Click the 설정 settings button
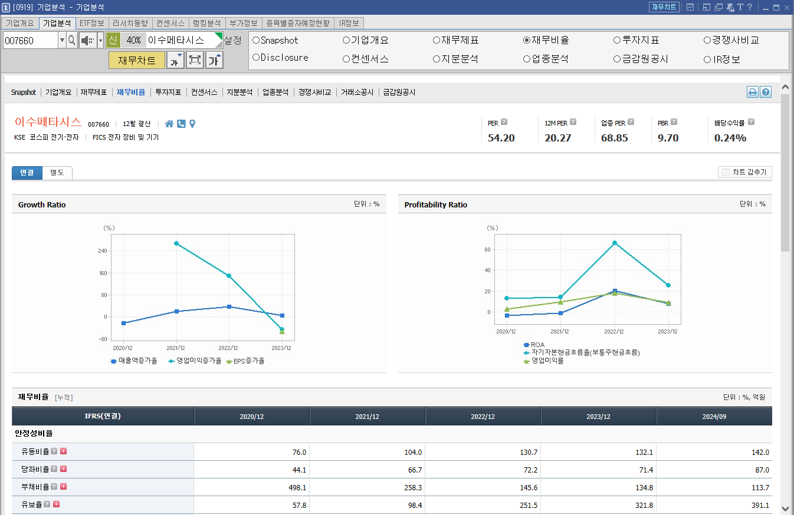The width and height of the screenshot is (794, 515). [233, 40]
